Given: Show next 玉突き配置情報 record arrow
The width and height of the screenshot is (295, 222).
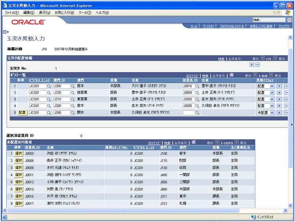Looking at the screenshot, I should click(275, 58).
